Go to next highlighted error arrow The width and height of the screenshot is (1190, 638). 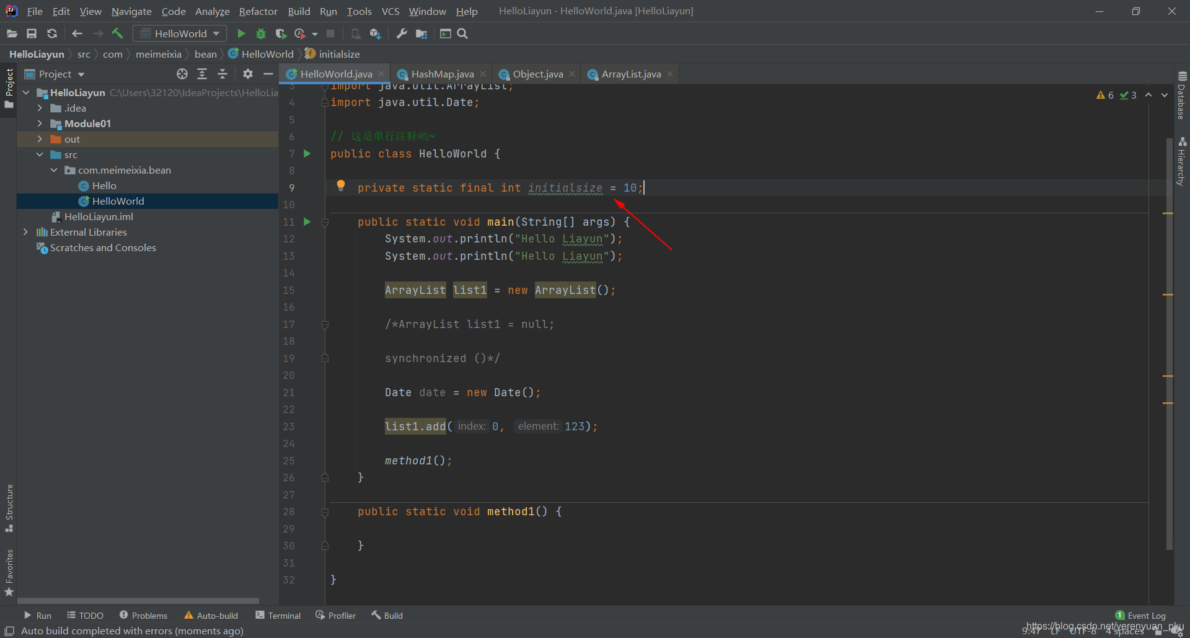pyautogui.click(x=1165, y=95)
